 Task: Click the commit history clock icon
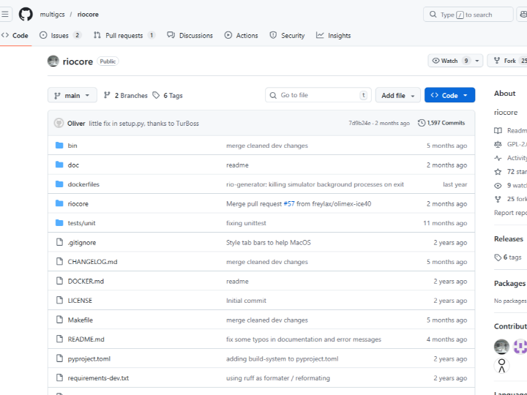(422, 123)
